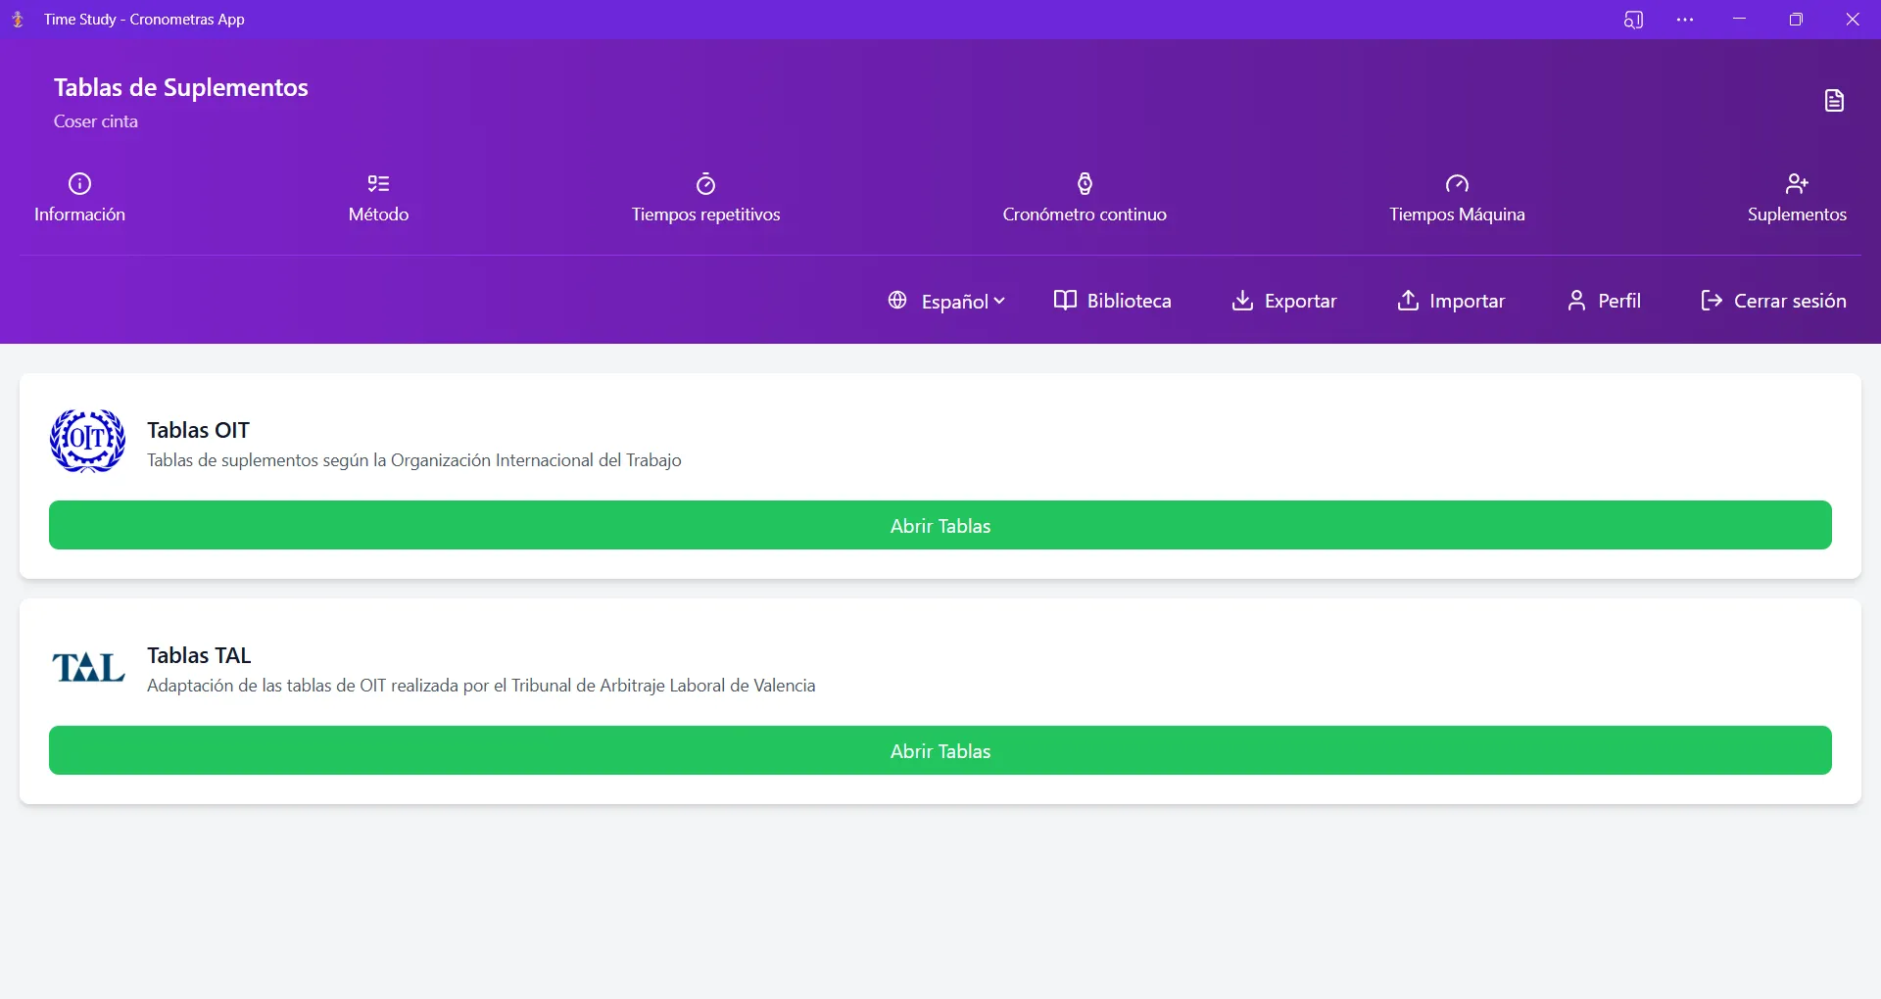The width and height of the screenshot is (1881, 999).
Task: Select the Tiempos Máquina tab
Action: click(1457, 199)
